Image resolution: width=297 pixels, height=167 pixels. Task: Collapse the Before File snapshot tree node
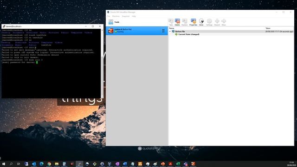(170, 32)
